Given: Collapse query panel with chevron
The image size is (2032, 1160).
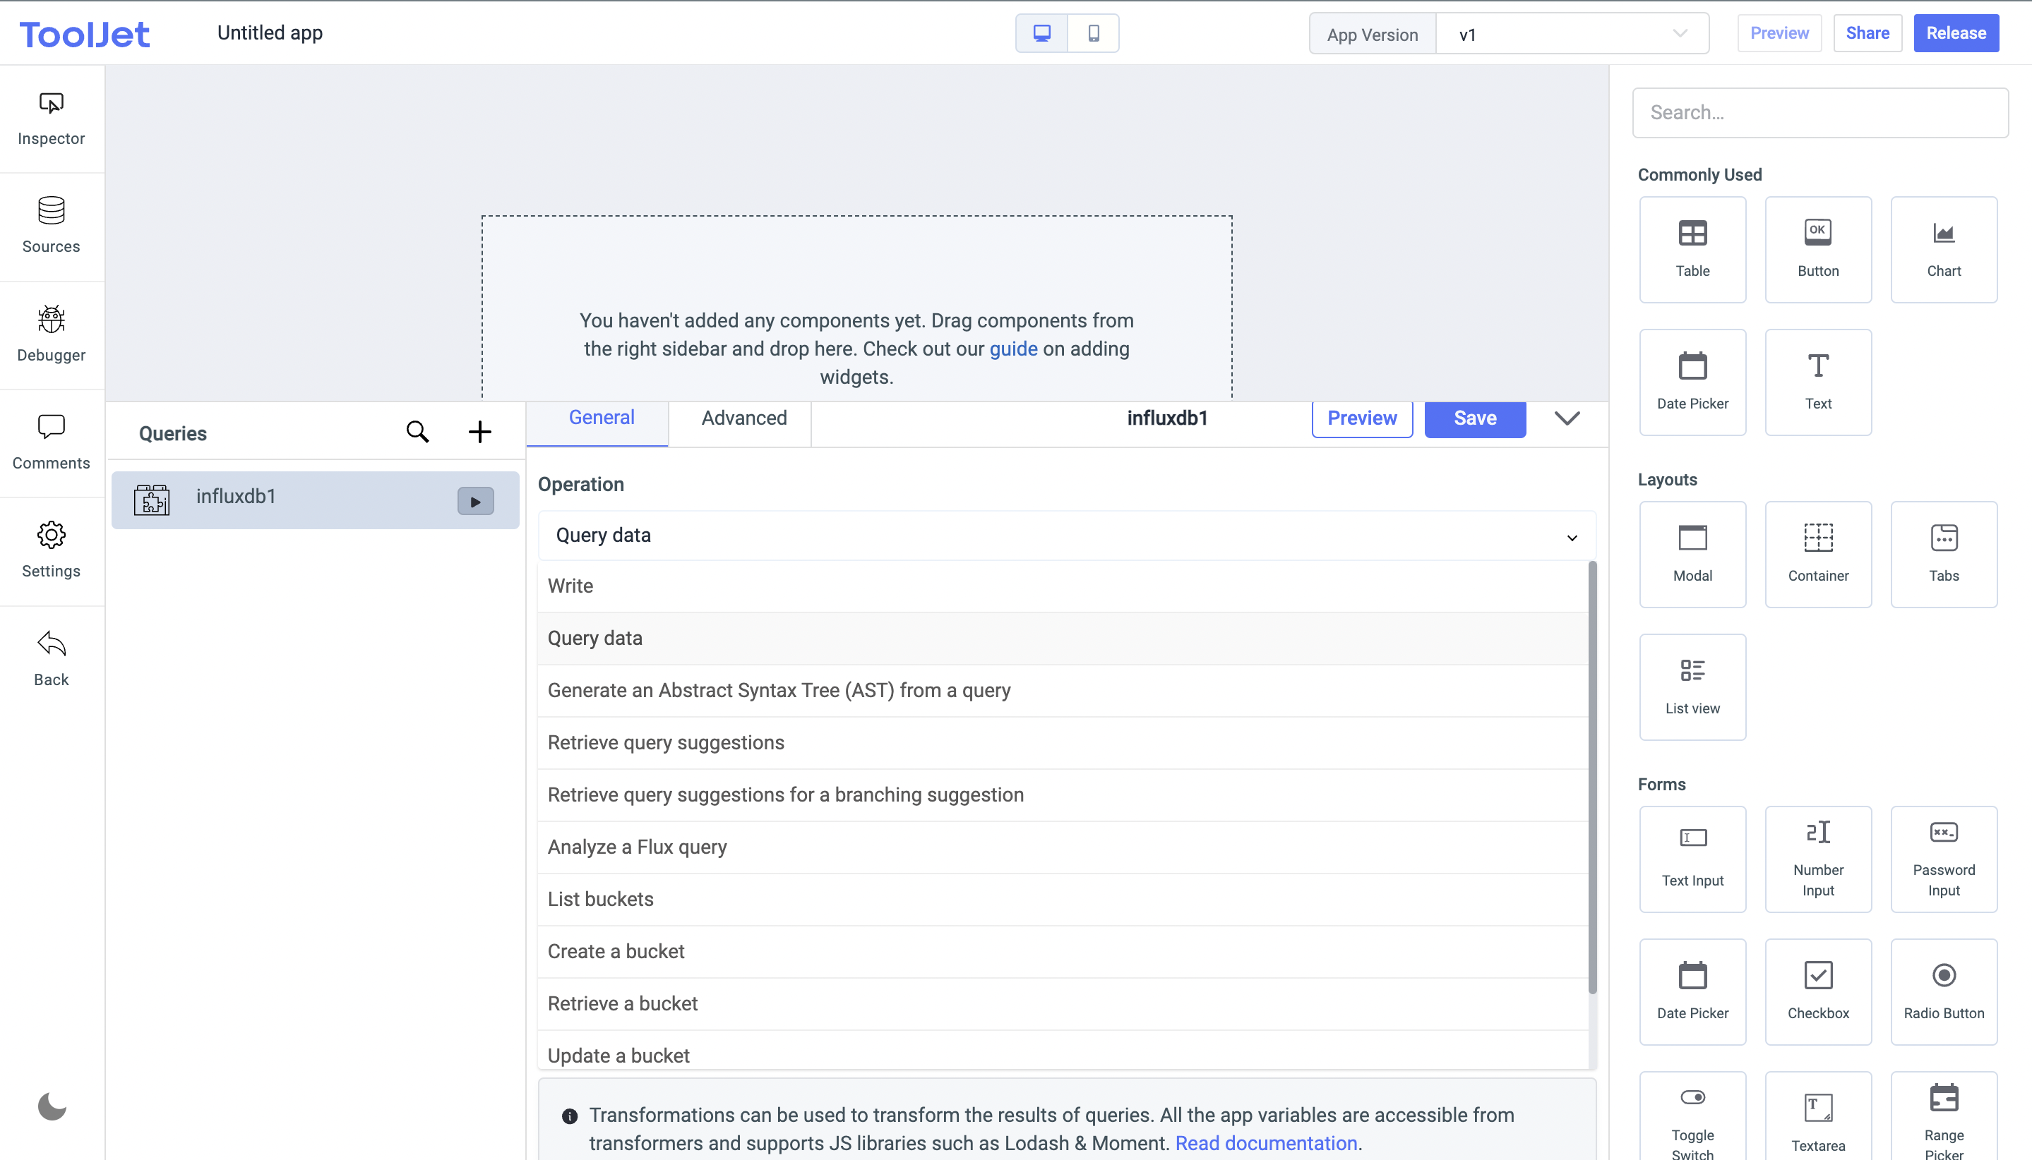Looking at the screenshot, I should pyautogui.click(x=1567, y=418).
